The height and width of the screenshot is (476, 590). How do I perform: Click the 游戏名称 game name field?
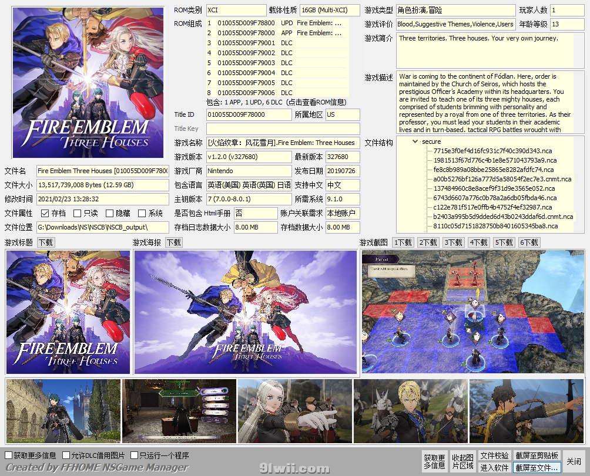point(283,143)
